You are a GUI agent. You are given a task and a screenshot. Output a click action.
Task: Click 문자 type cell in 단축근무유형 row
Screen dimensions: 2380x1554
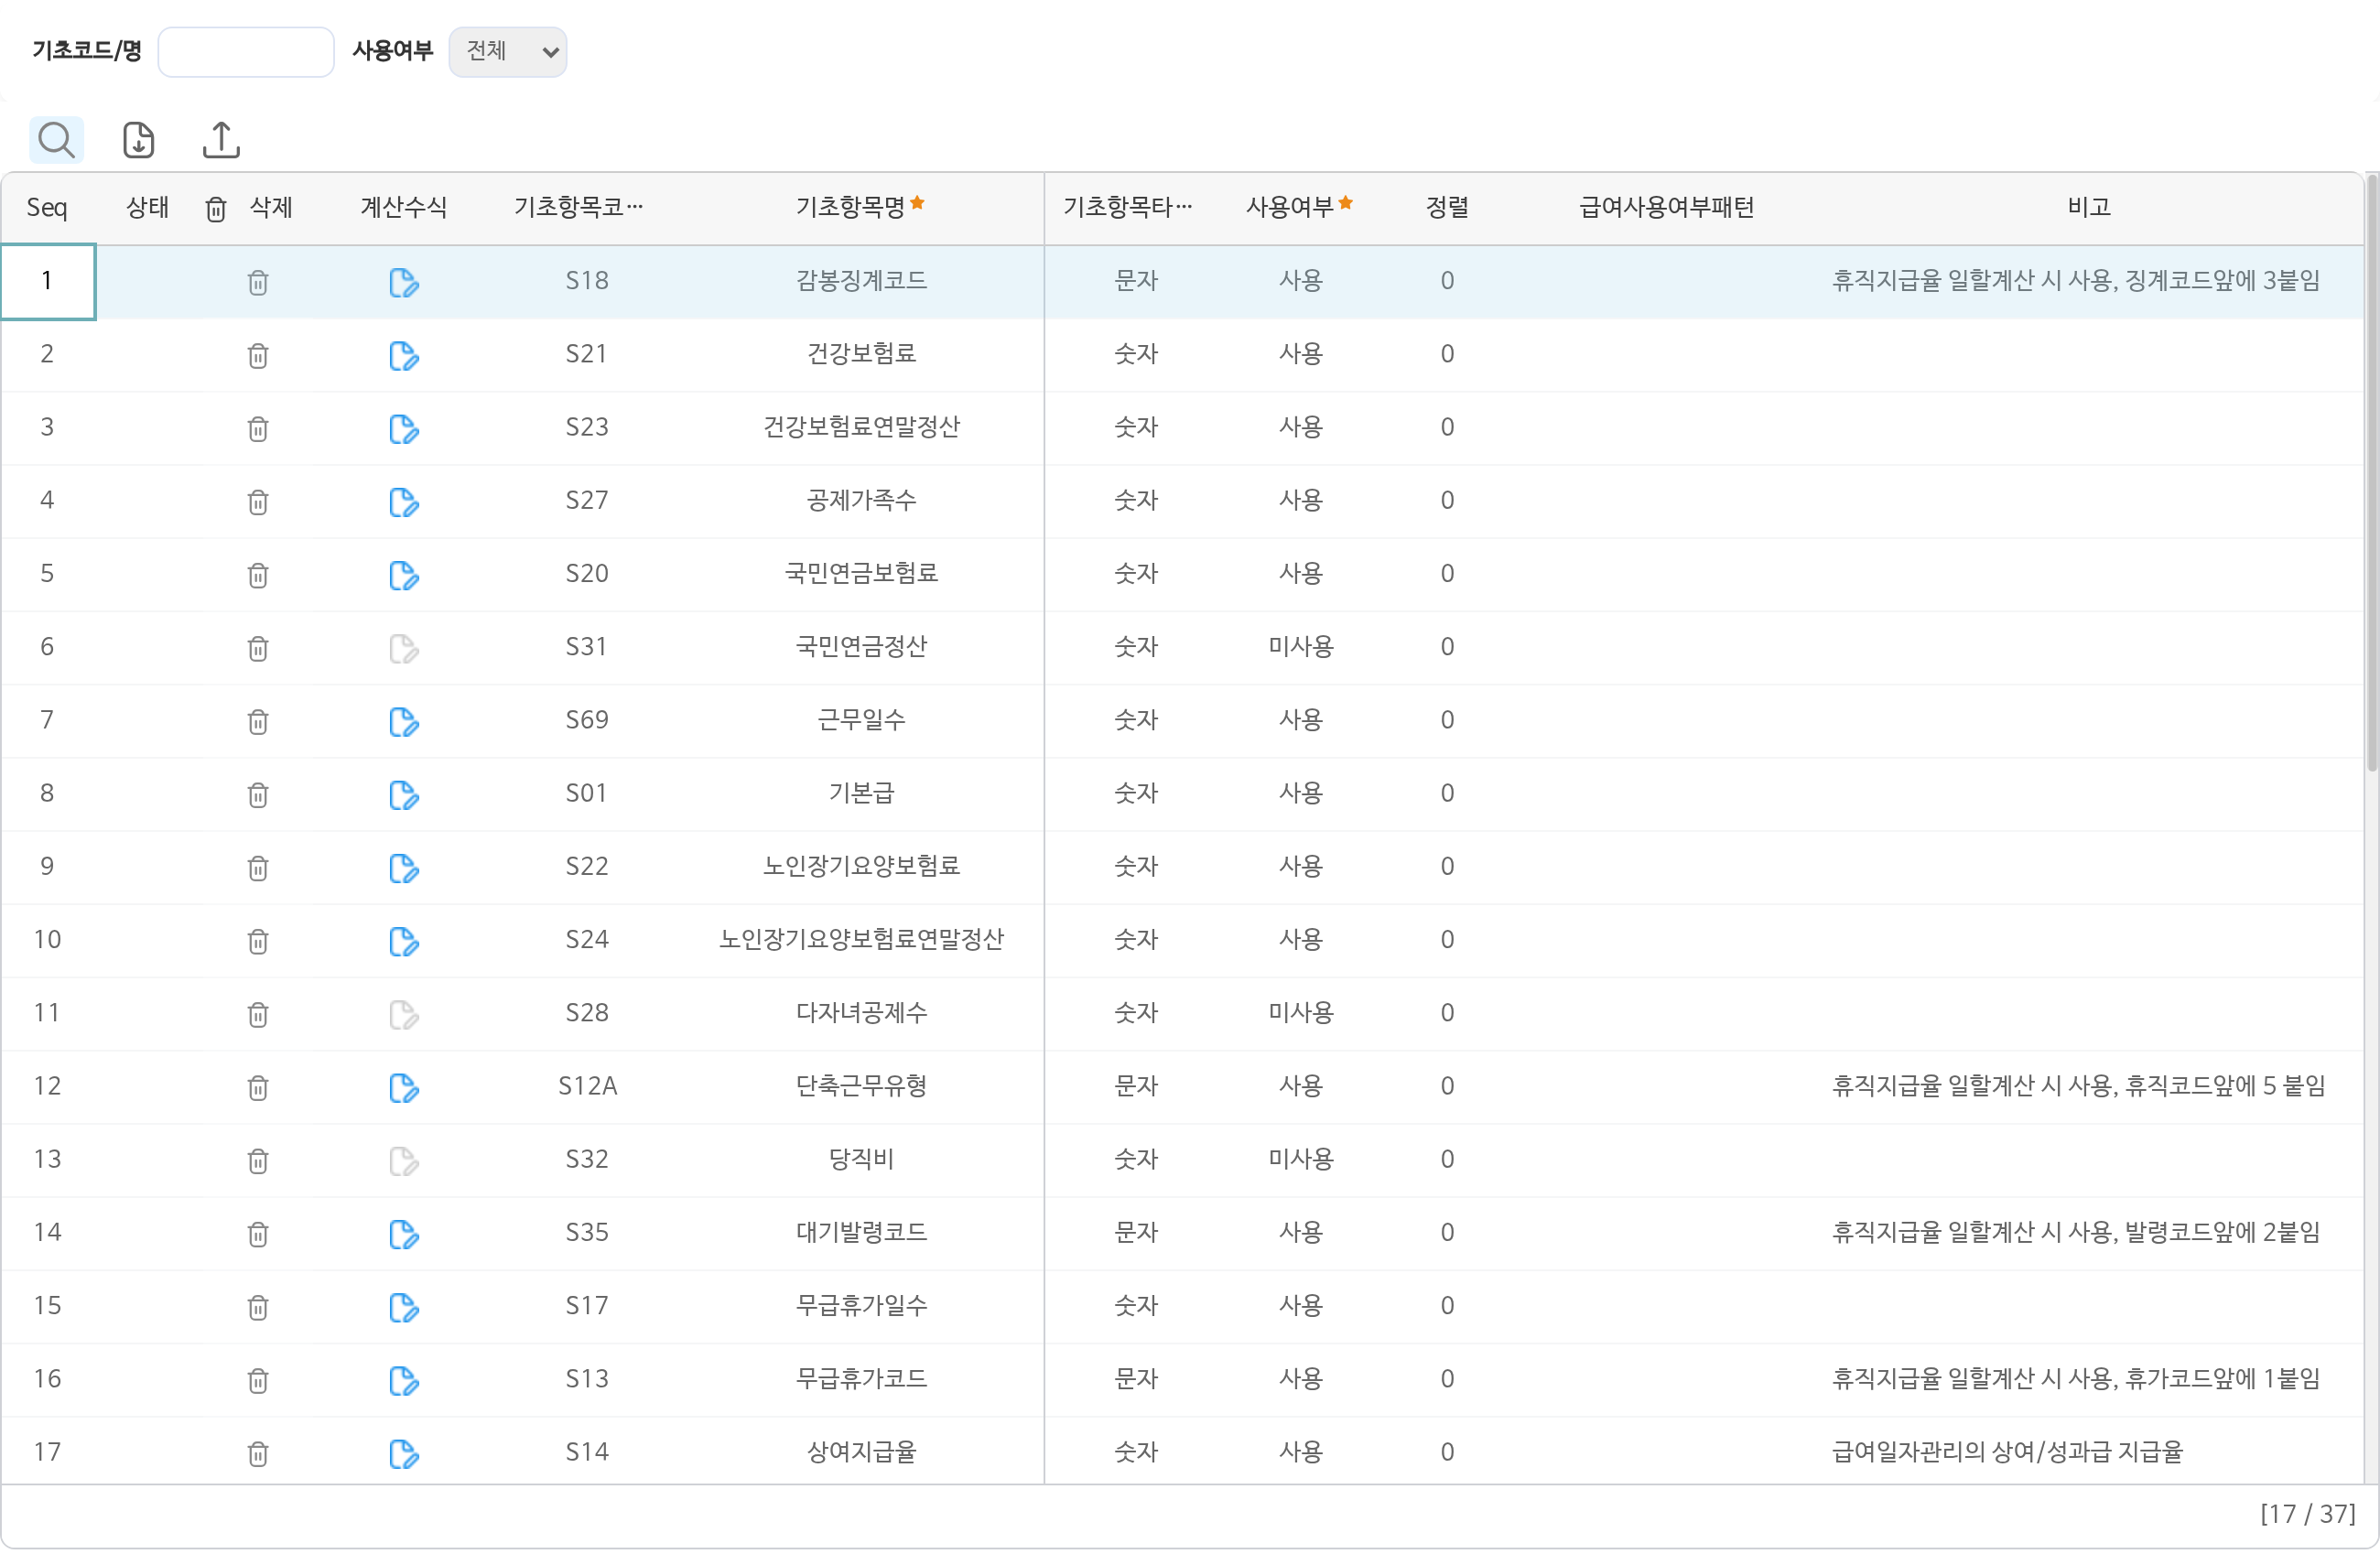tap(1136, 1086)
